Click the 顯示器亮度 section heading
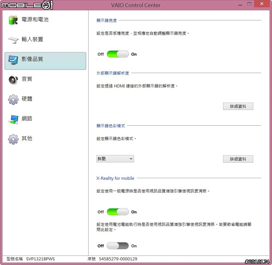 click(x=107, y=20)
